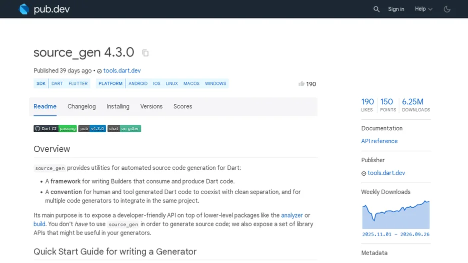468x263 pixels.
Task: Click Quick Start Guide for writing a Generator heading
Action: [x=115, y=252]
